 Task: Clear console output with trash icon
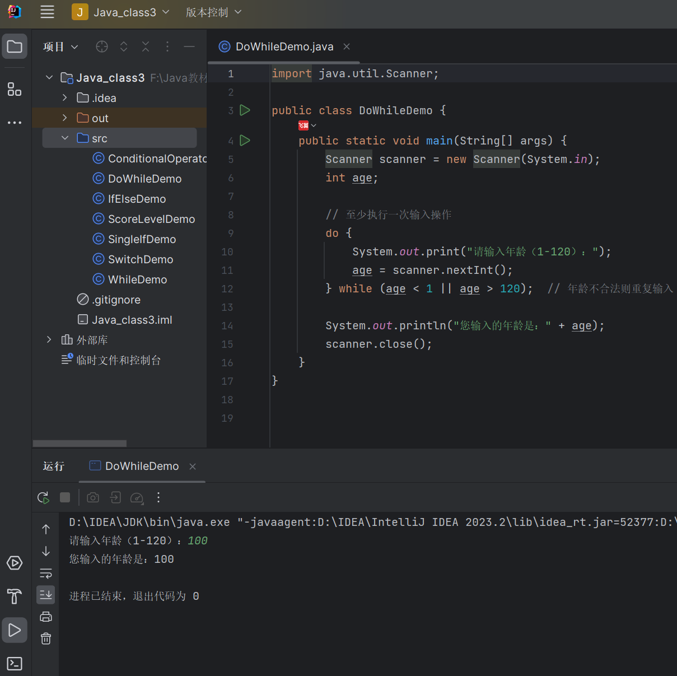46,638
